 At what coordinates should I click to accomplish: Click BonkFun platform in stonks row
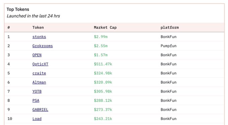(x=168, y=37)
